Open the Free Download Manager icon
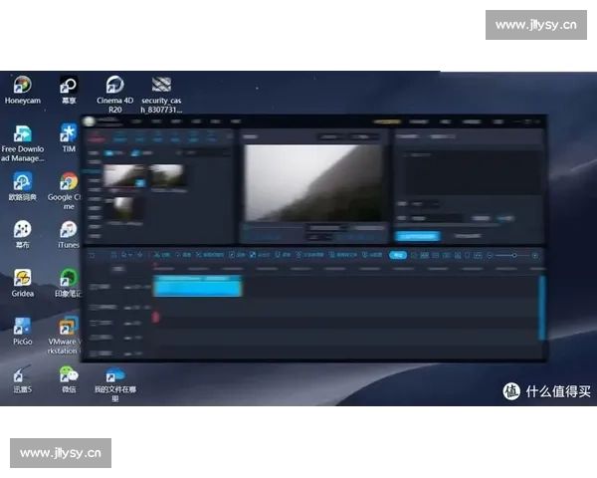 pyautogui.click(x=21, y=134)
